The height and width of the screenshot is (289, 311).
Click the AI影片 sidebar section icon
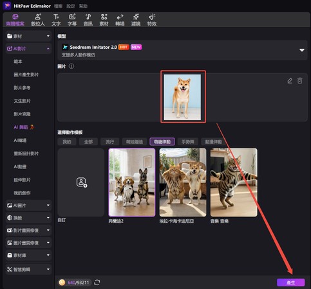(10, 49)
